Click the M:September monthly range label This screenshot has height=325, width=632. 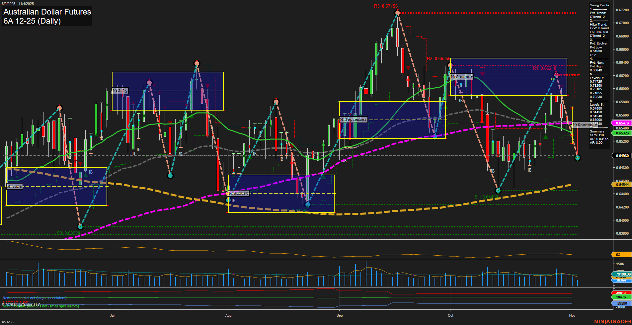[353, 120]
